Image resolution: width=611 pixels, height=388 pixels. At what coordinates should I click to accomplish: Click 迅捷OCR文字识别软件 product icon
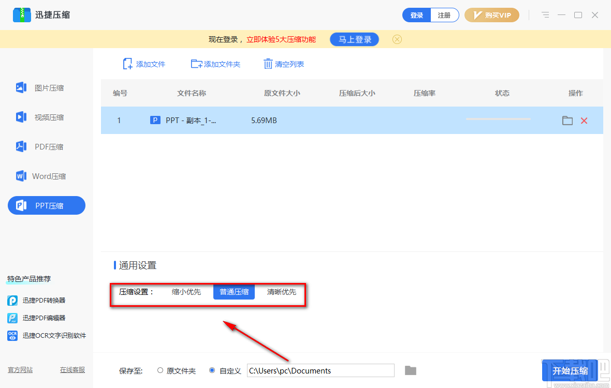[x=12, y=335]
